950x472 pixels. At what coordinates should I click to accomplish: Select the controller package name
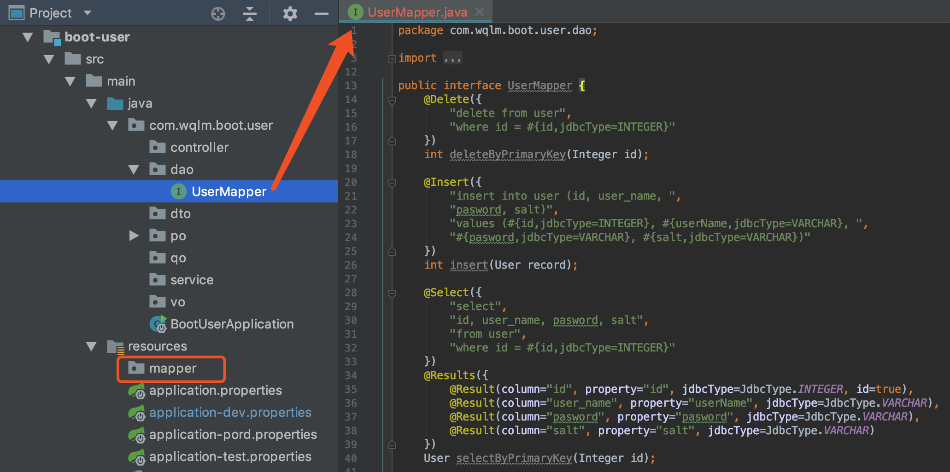[x=199, y=147]
